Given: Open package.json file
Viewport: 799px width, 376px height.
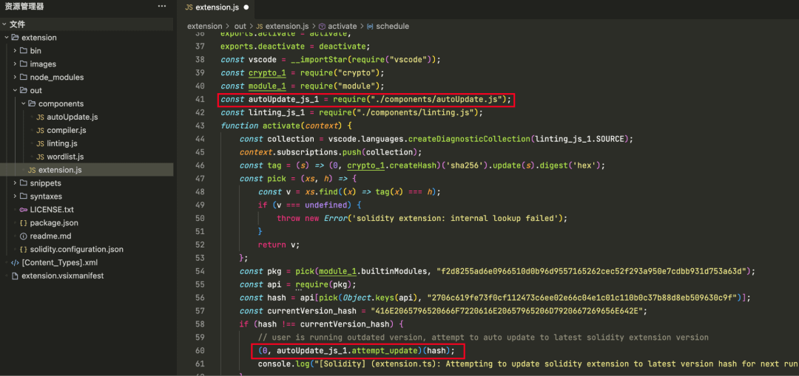Looking at the screenshot, I should click(54, 223).
